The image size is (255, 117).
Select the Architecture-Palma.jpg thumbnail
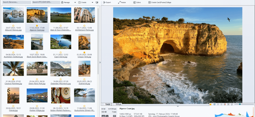point(84,15)
